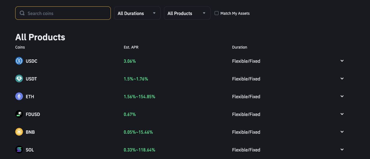Click the USDT Tether coin icon
This screenshot has width=370, height=159.
19,79
